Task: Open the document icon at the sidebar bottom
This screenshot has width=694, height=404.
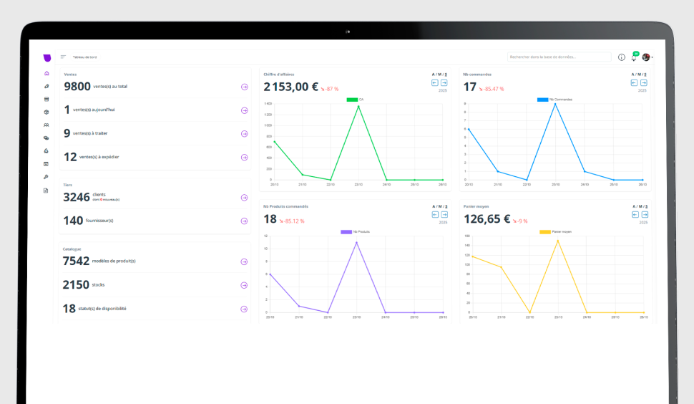Action: 47,190
